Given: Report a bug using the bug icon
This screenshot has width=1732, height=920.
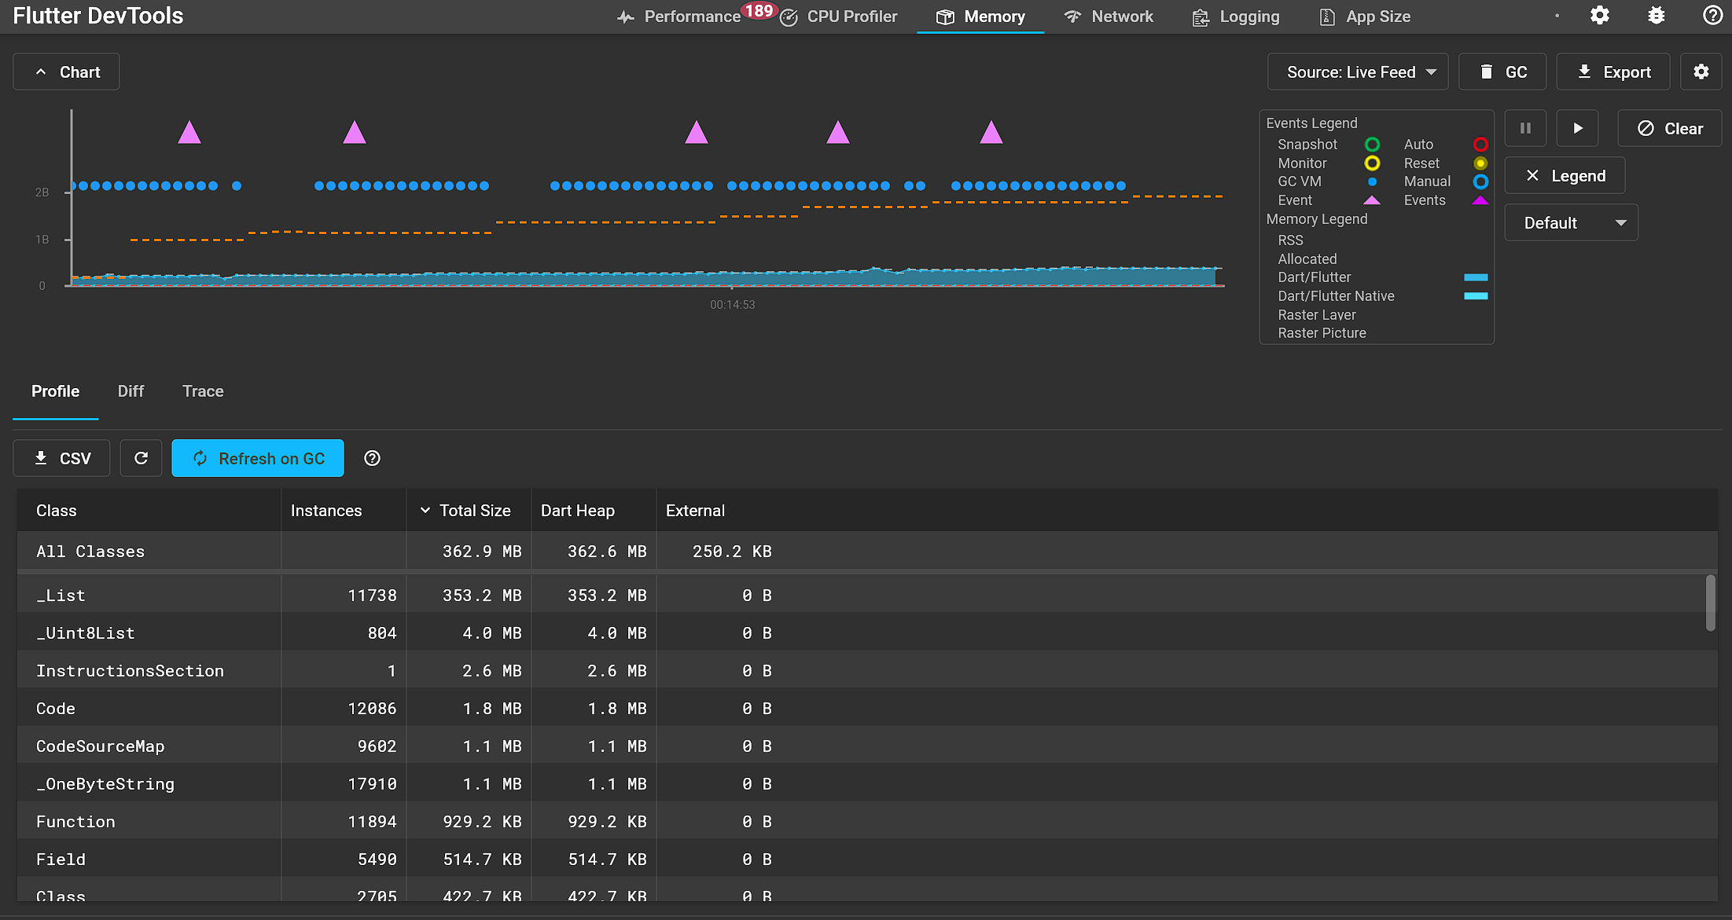Looking at the screenshot, I should point(1657,16).
